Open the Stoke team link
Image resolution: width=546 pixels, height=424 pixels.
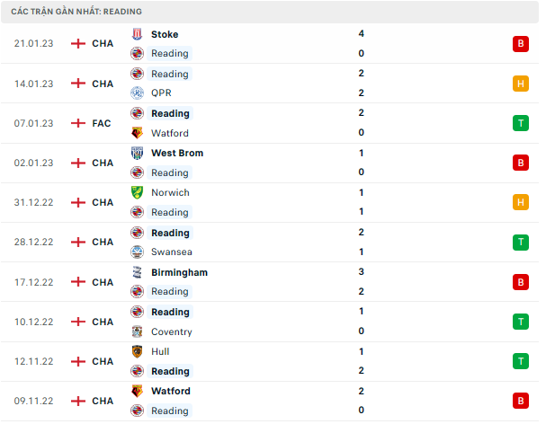pos(165,34)
